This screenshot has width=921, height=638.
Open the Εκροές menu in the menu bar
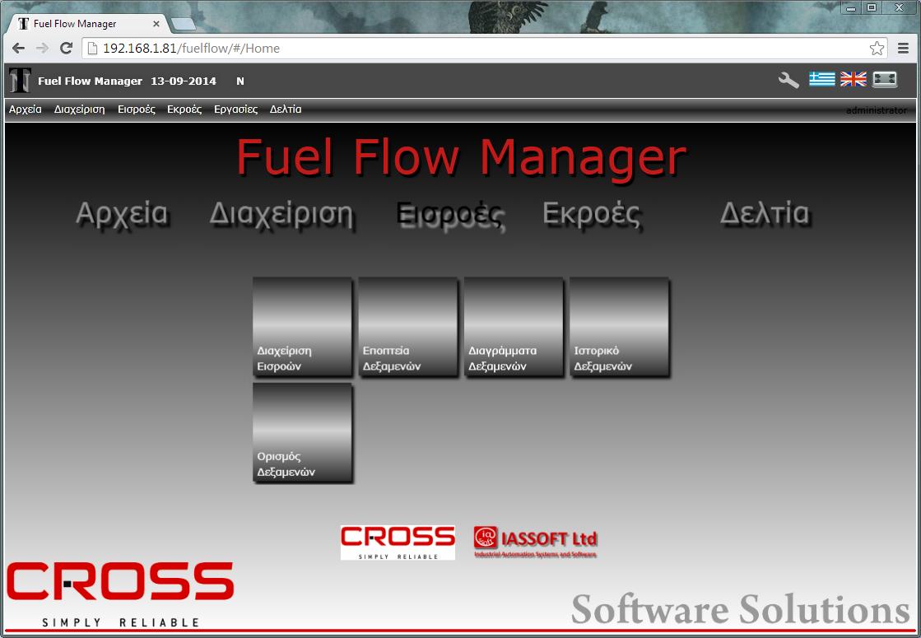pos(184,109)
